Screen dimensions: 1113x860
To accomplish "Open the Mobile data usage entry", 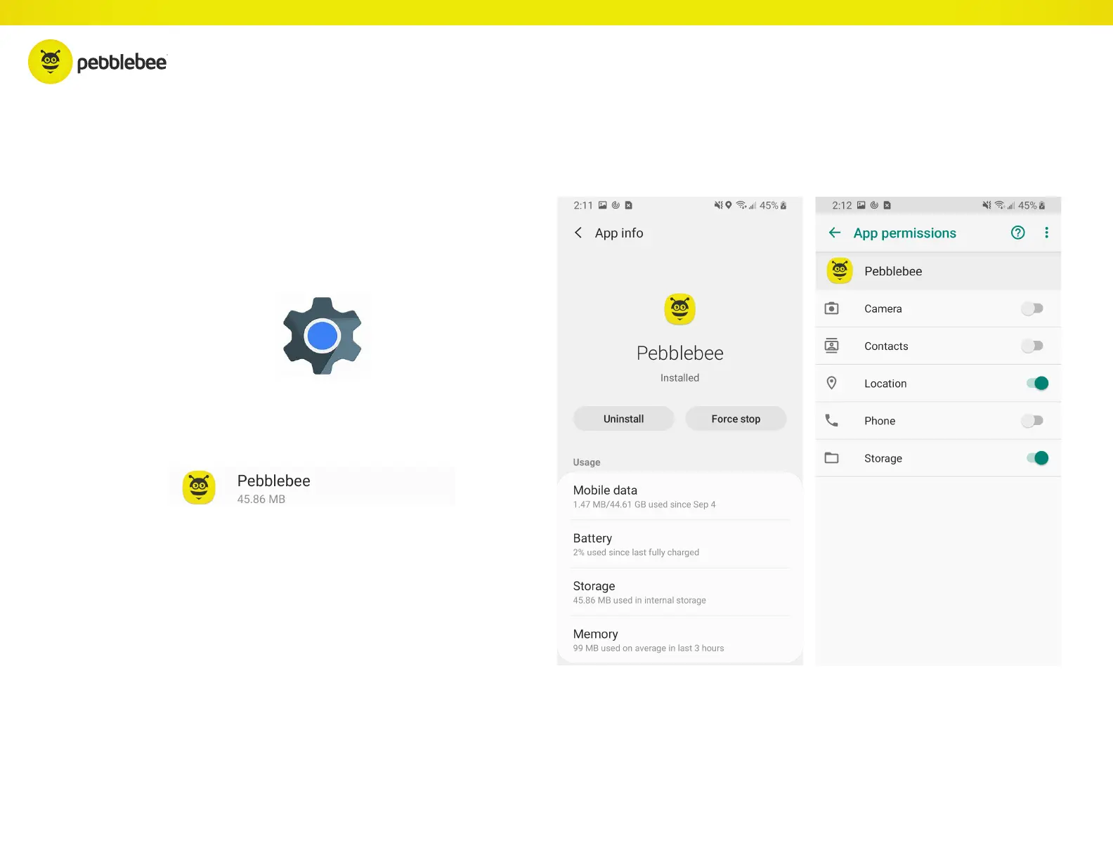I will (680, 496).
